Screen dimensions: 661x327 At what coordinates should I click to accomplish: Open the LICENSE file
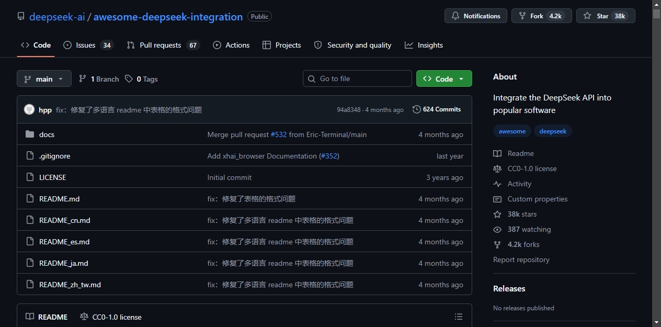coord(52,177)
